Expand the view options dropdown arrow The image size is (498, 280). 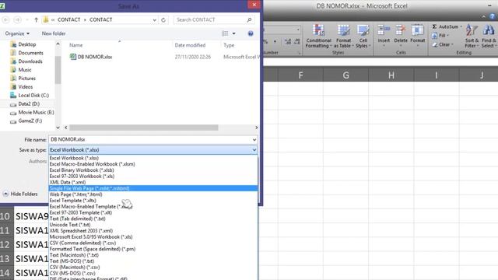233,33
